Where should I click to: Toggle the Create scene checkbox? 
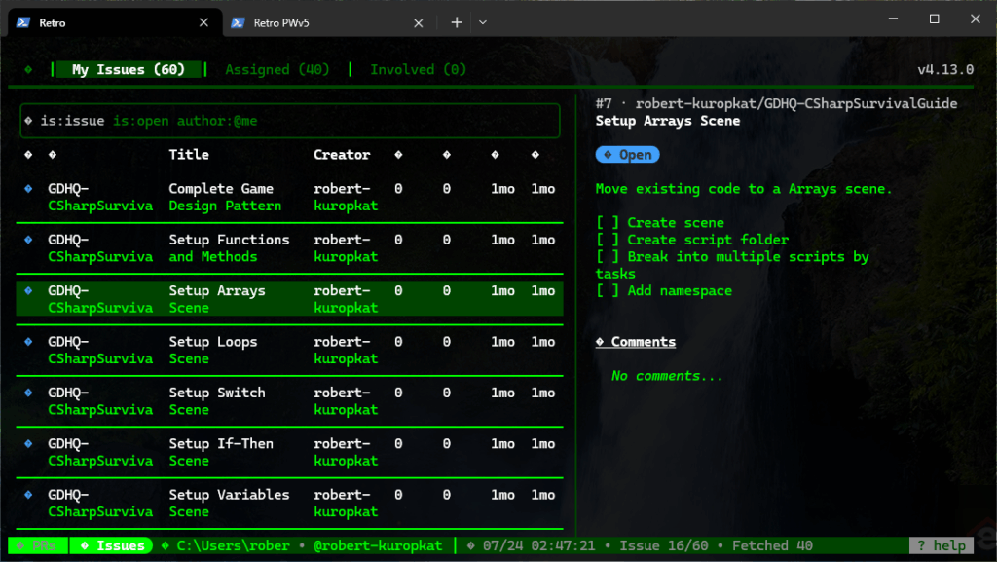(608, 222)
